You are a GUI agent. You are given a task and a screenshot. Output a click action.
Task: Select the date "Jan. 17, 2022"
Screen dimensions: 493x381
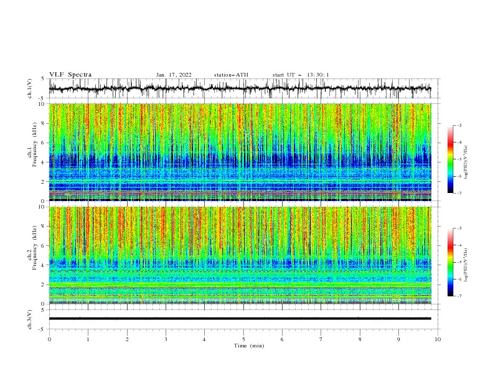174,75
